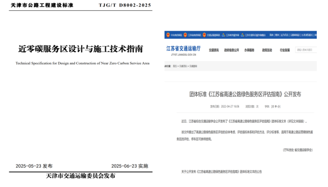The image size is (328, 187).
Task: Open the 交通资讯 navigation menu
Action: tap(214, 50)
